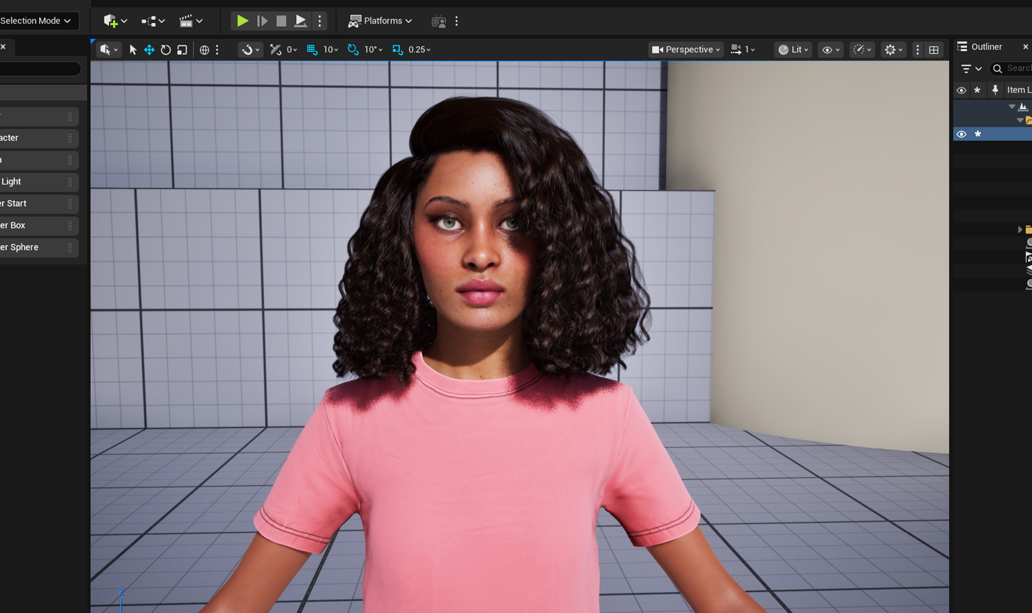Start Play in Editor with green play button
Screen dimensions: 1032x613
[x=242, y=21]
